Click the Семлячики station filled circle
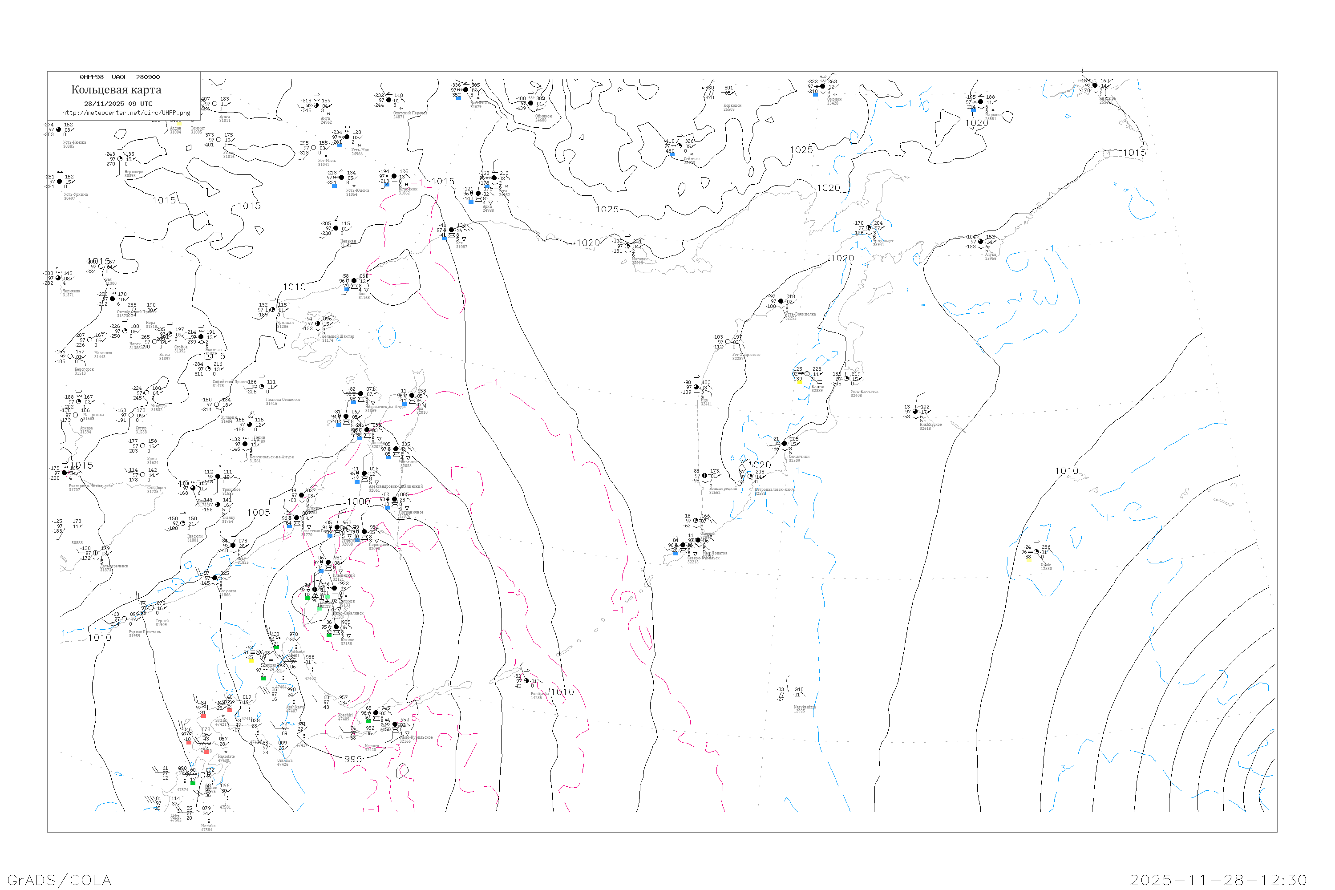This screenshot has width=1335, height=890. [x=785, y=443]
